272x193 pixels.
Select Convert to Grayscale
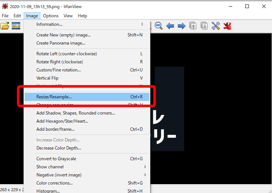tap(87, 159)
